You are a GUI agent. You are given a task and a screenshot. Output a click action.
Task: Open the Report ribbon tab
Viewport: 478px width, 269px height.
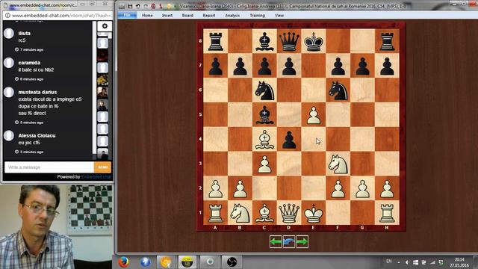(x=209, y=15)
